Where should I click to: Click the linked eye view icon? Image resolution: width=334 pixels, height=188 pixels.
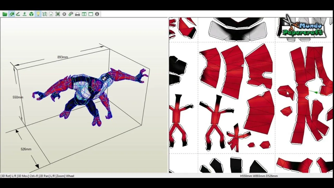pyautogui.click(x=71, y=14)
